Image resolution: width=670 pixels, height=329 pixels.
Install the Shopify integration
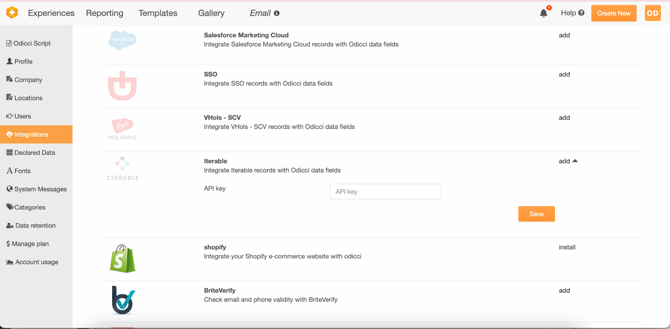point(567,247)
